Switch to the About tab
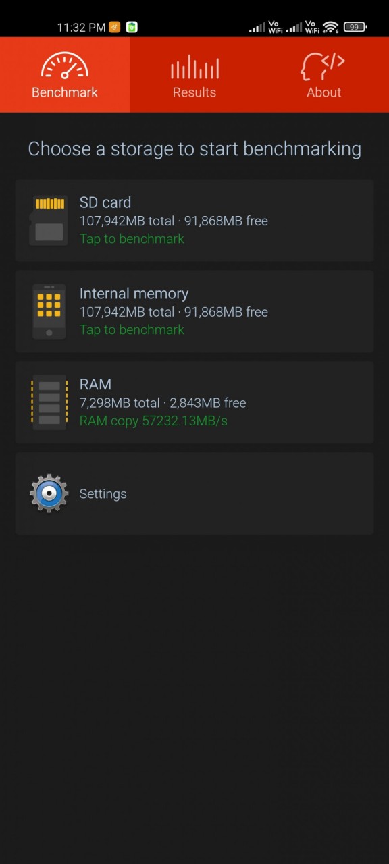The height and width of the screenshot is (864, 389). pos(324,75)
